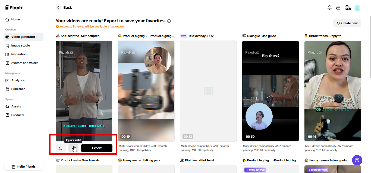Screen dimensions: 371x173
Task: Open the help question mark bubble
Action: pyautogui.click(x=357, y=160)
